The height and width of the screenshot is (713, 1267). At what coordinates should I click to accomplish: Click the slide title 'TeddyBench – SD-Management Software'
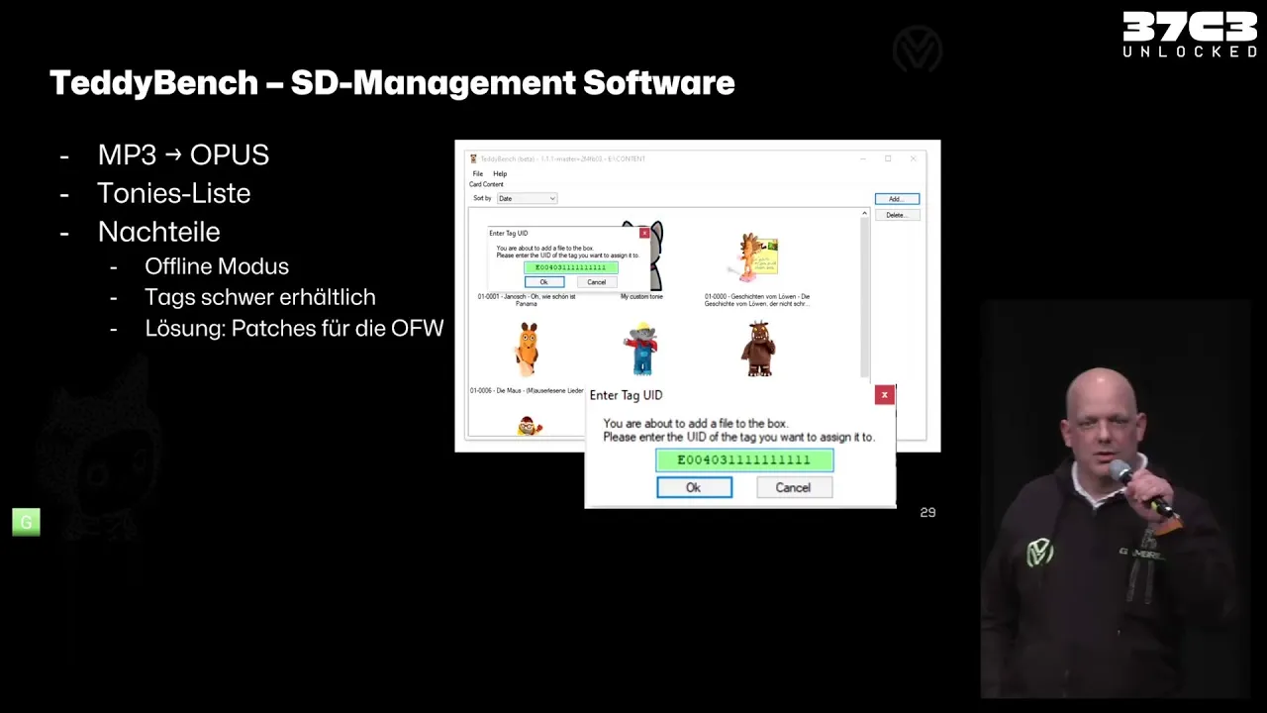(392, 83)
